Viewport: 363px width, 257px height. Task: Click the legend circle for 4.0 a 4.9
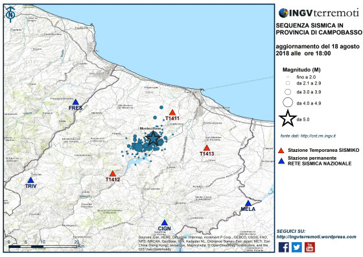click(288, 102)
